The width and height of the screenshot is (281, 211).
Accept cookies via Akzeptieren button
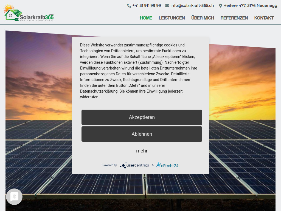coord(142,117)
